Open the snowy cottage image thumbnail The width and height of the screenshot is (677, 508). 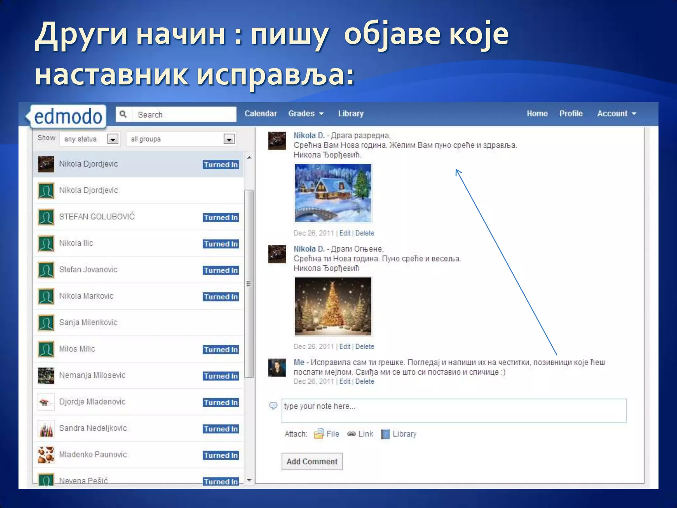coord(333,193)
